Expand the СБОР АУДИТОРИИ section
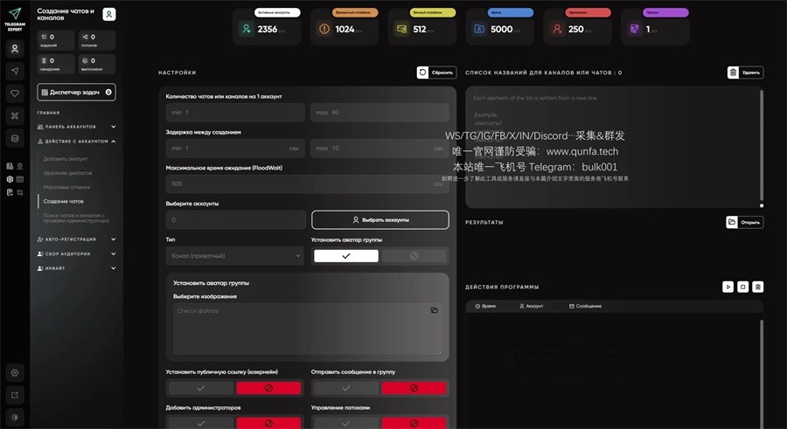This screenshot has height=429, width=787. tap(76, 254)
